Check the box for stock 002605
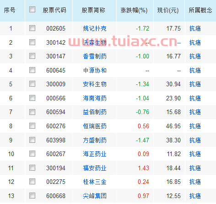 pos(32,28)
